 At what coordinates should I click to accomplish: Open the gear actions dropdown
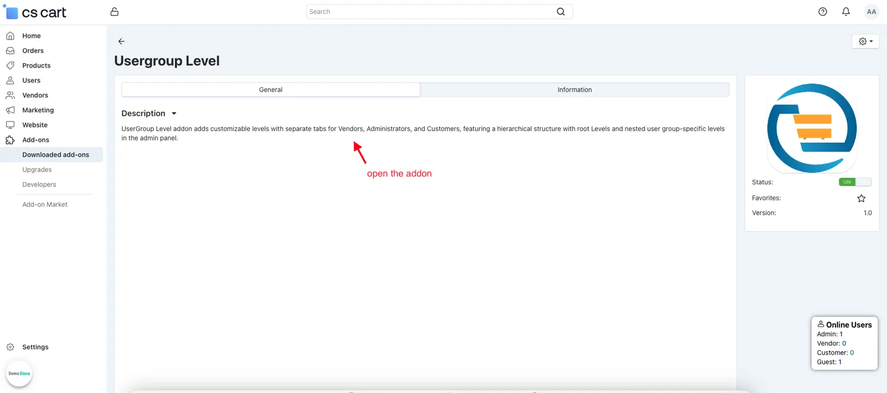pyautogui.click(x=865, y=42)
